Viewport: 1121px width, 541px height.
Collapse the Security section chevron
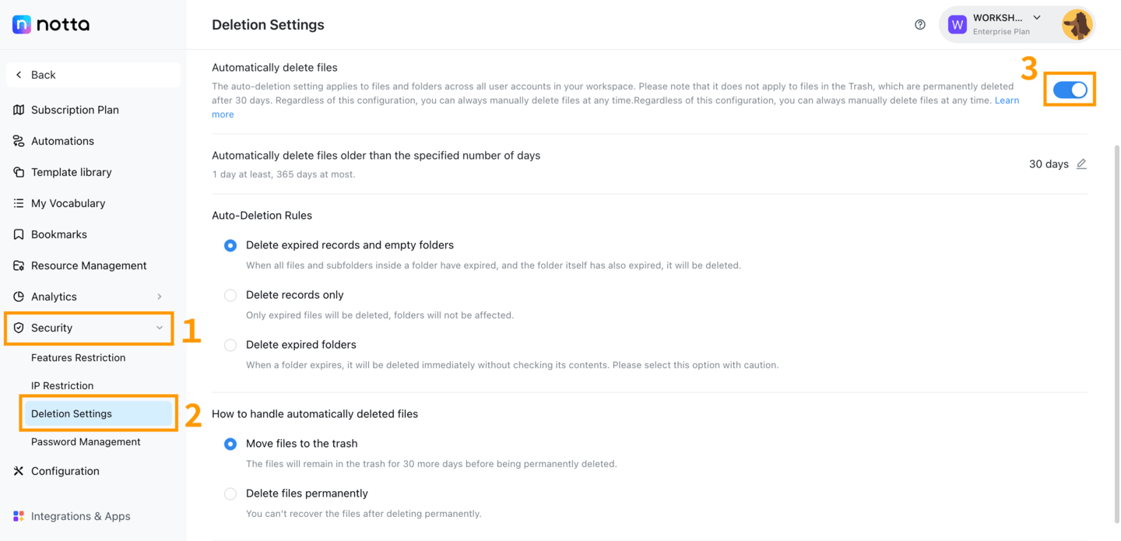click(x=160, y=328)
